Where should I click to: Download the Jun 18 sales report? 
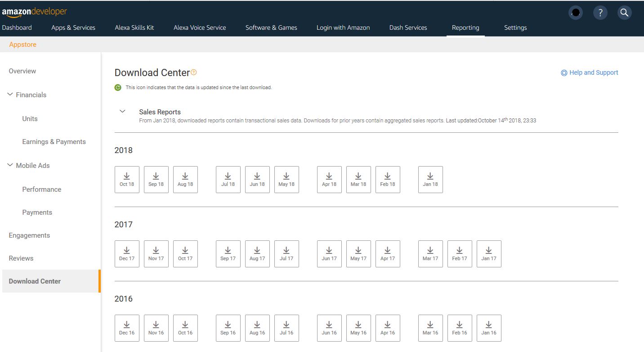[257, 180]
